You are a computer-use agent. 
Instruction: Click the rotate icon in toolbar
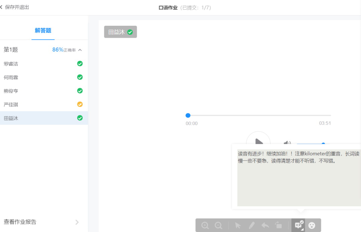point(278,225)
